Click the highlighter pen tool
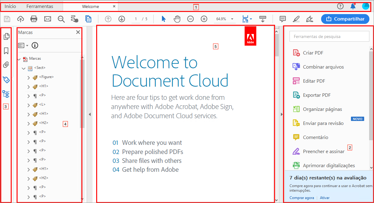The image size is (374, 203). [296, 19]
